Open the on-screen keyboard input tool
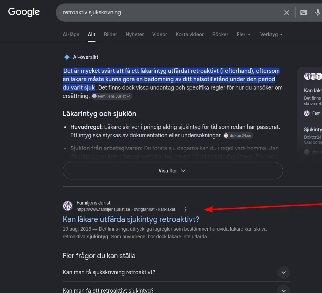This screenshot has width=322, height=293. click(x=304, y=13)
